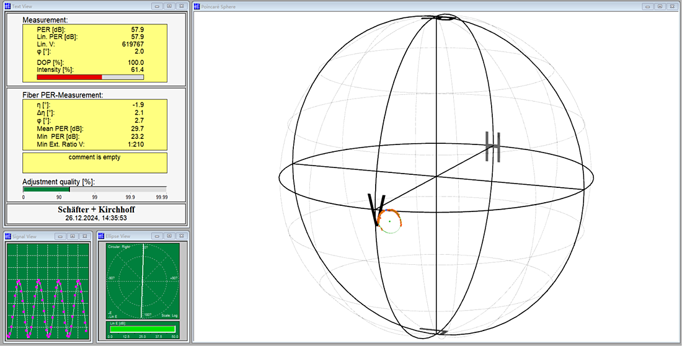682x346 pixels.
Task: Click the H marker on the sphere
Action: pyautogui.click(x=494, y=147)
